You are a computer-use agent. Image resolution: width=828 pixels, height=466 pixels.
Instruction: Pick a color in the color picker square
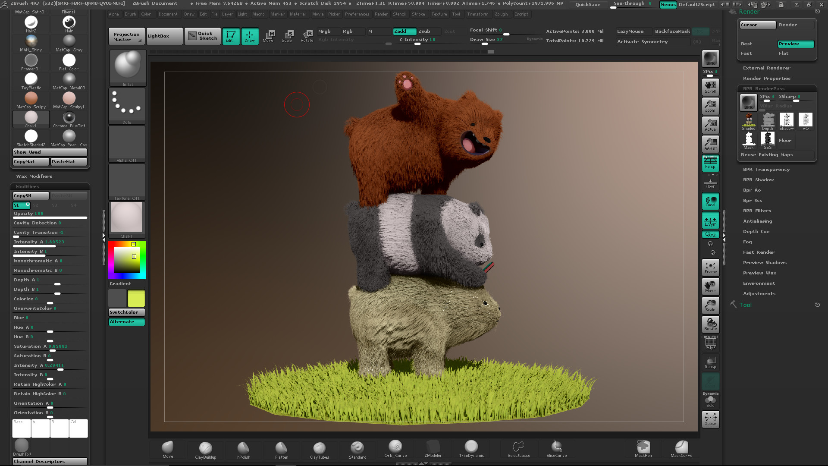tap(127, 260)
